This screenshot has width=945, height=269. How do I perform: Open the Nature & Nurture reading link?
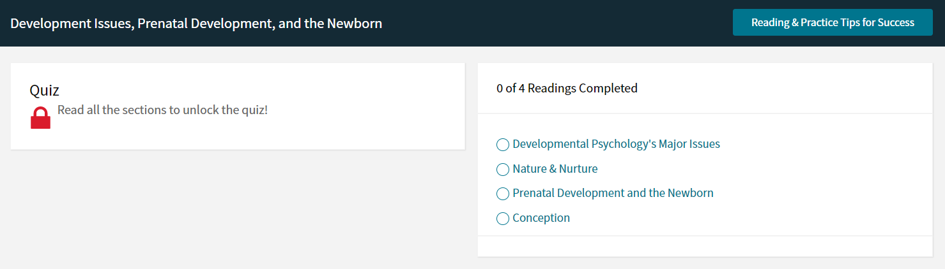555,169
